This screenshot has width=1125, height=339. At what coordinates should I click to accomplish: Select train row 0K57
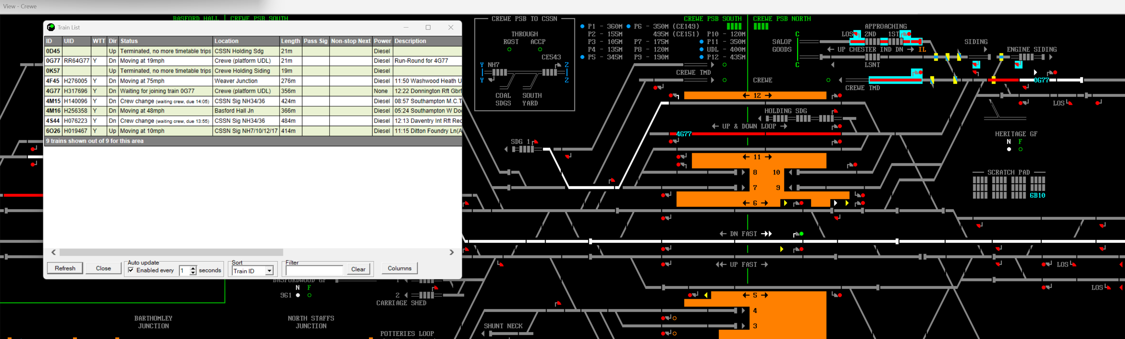click(253, 71)
